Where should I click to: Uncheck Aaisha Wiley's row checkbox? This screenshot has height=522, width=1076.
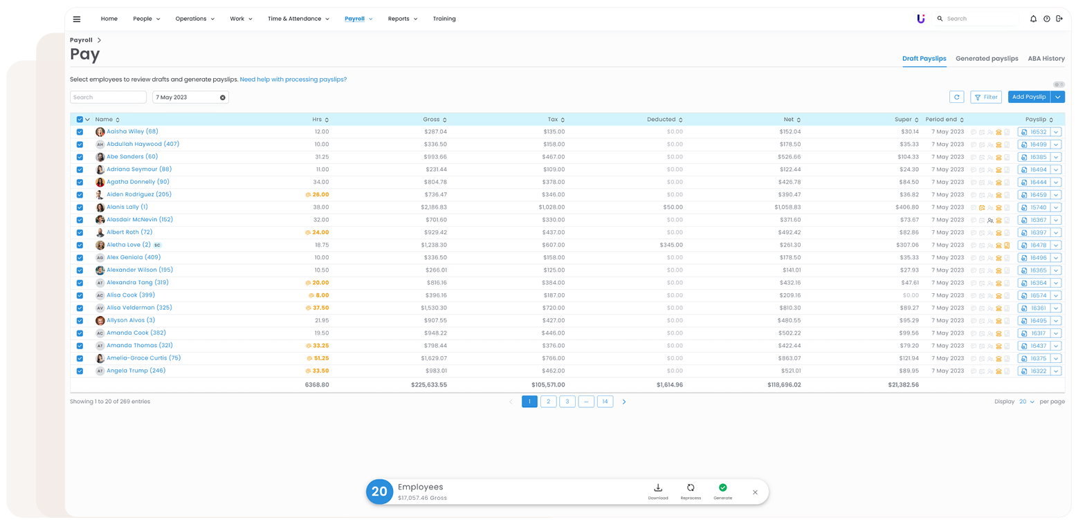coord(80,132)
